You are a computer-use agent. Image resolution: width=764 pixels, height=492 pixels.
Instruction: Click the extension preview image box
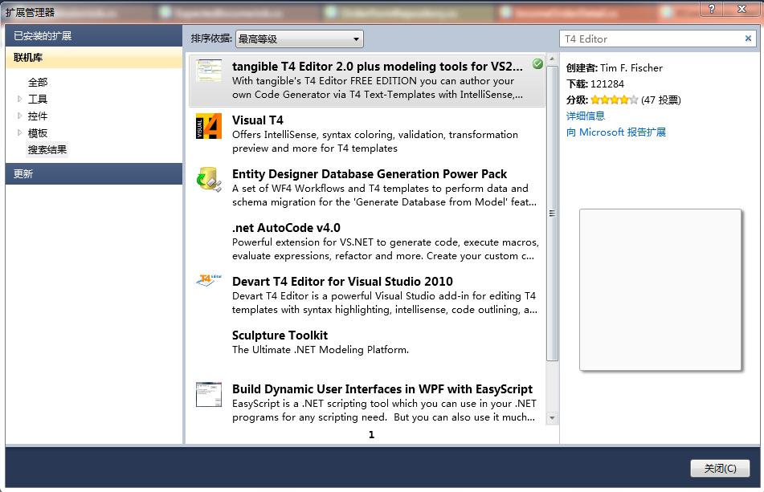tap(660, 290)
